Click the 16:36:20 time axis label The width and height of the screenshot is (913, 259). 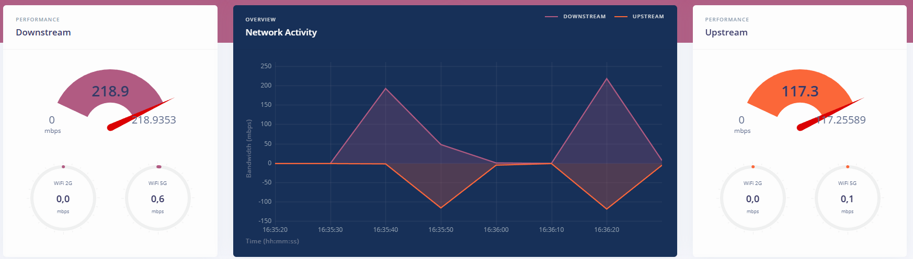(607, 230)
